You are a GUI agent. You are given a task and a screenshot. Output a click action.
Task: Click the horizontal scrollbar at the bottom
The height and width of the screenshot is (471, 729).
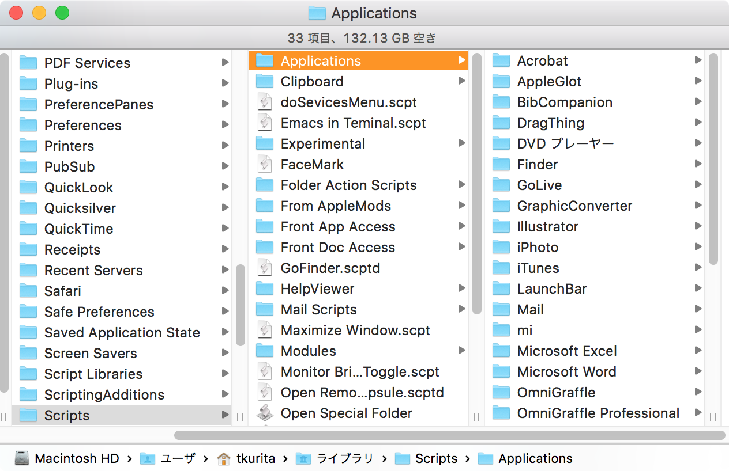[449, 435]
